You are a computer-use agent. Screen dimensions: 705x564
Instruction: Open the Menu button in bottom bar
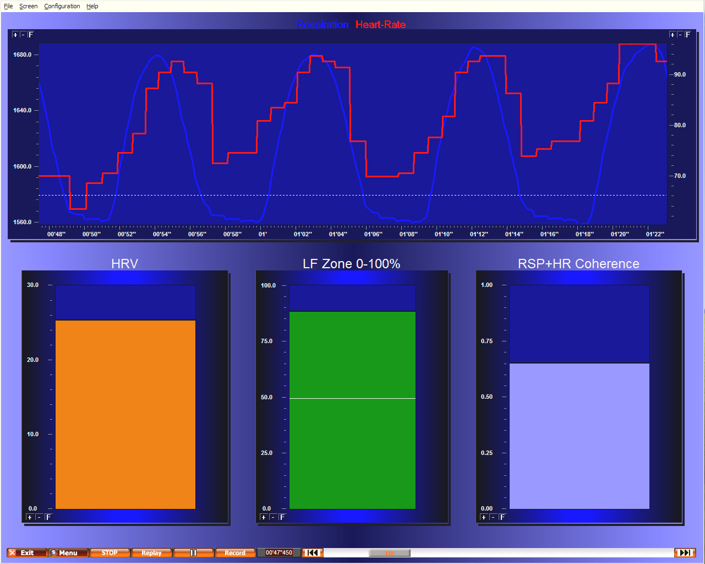pyautogui.click(x=68, y=552)
